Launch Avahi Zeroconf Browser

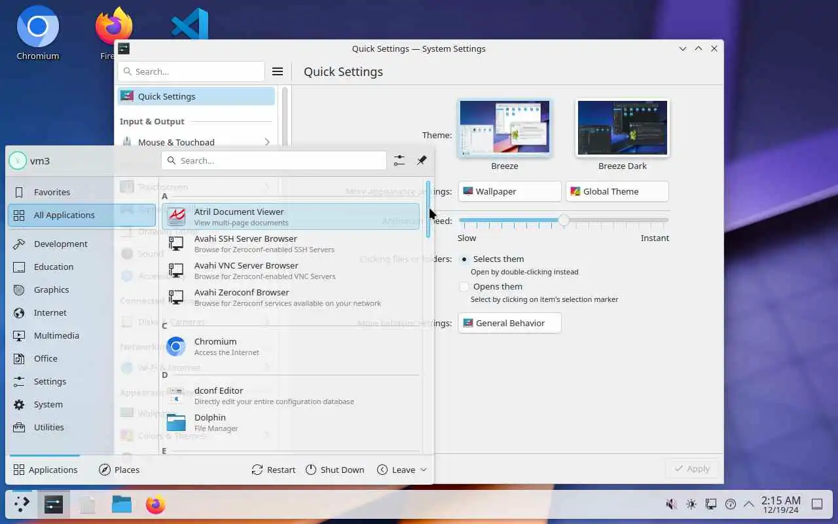point(291,297)
